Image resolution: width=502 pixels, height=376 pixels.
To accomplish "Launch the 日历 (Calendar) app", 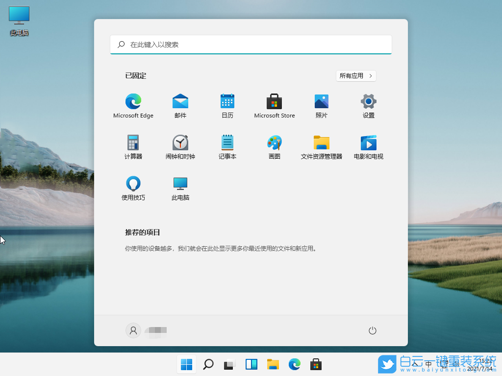I will [x=227, y=101].
